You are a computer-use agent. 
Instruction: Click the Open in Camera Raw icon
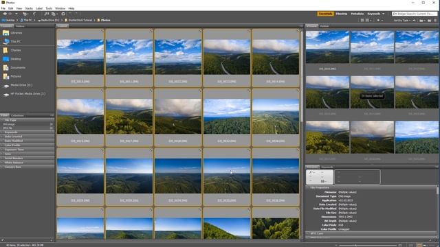coord(63,14)
